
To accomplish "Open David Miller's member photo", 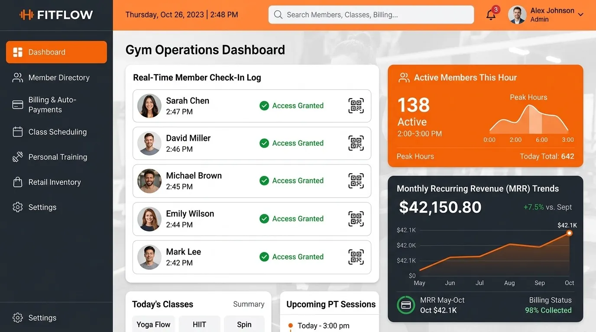I will tap(149, 144).
